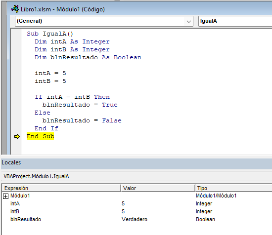Click the Tipo column header
Viewport: 272px width, 235px height.
[x=233, y=188]
